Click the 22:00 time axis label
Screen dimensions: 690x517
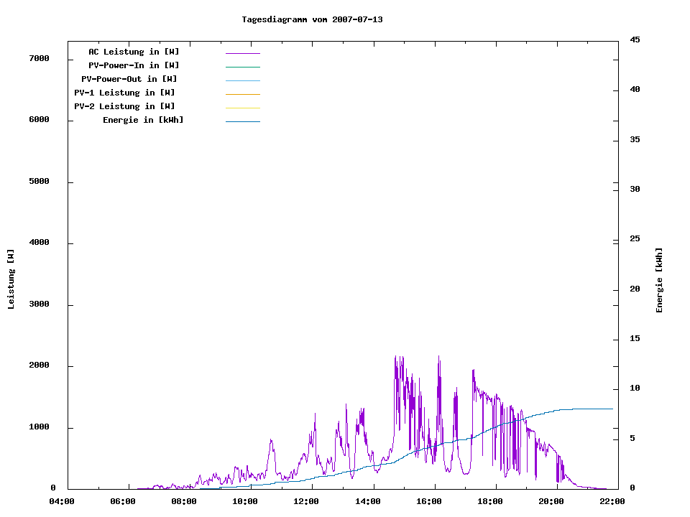coord(612,501)
